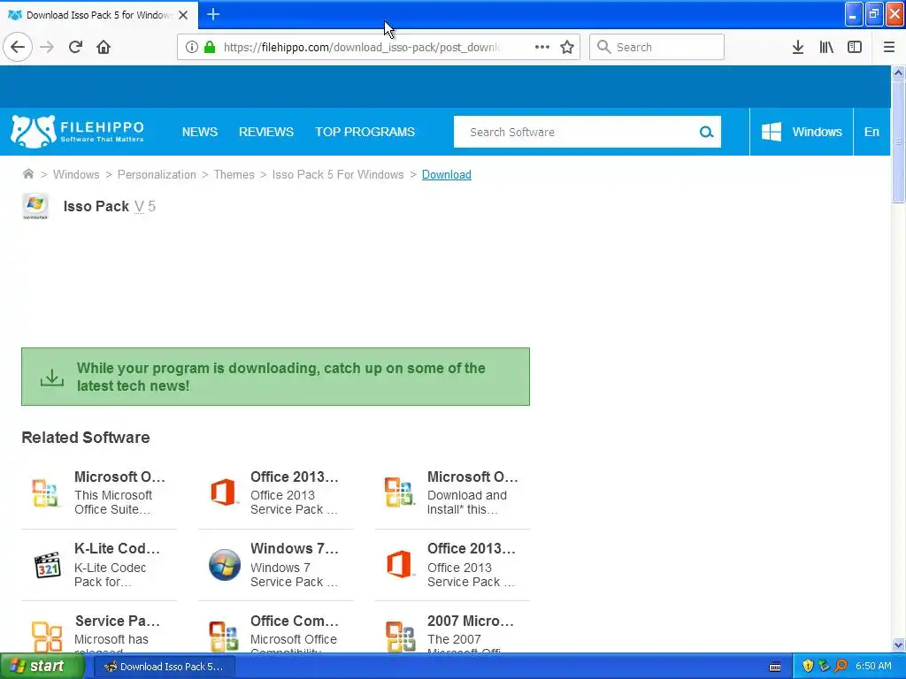Go back with the browser back arrow
The height and width of the screenshot is (679, 906).
(18, 47)
